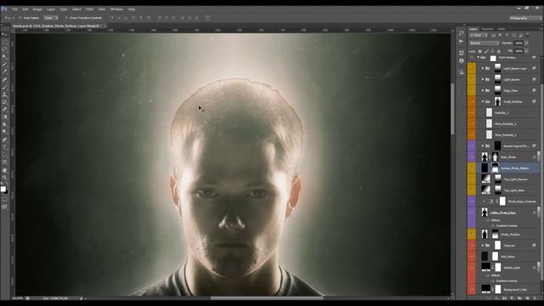Filter layers by type layers icon
544x306 pixels.
click(x=507, y=36)
